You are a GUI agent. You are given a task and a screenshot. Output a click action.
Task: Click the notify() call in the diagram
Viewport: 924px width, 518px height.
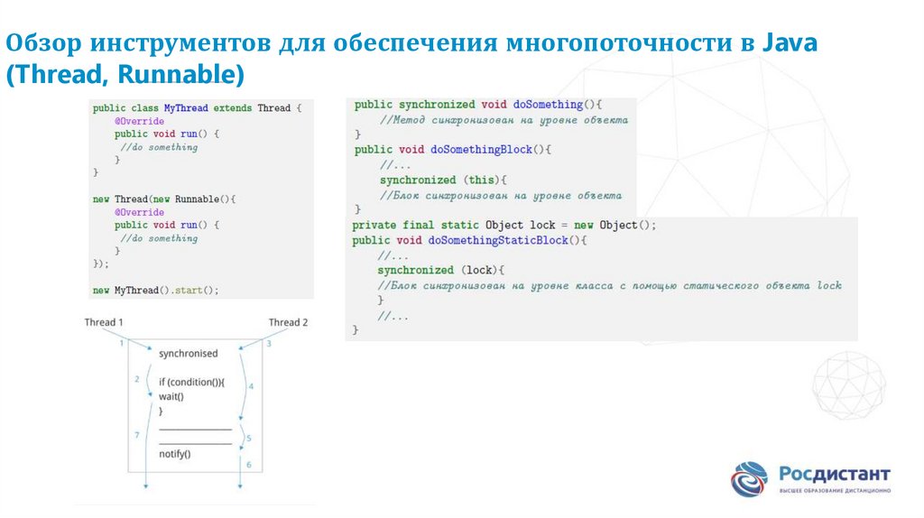[x=174, y=454]
